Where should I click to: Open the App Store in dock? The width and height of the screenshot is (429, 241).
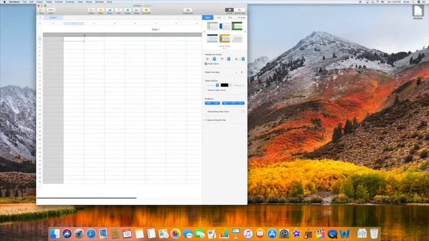(x=272, y=234)
